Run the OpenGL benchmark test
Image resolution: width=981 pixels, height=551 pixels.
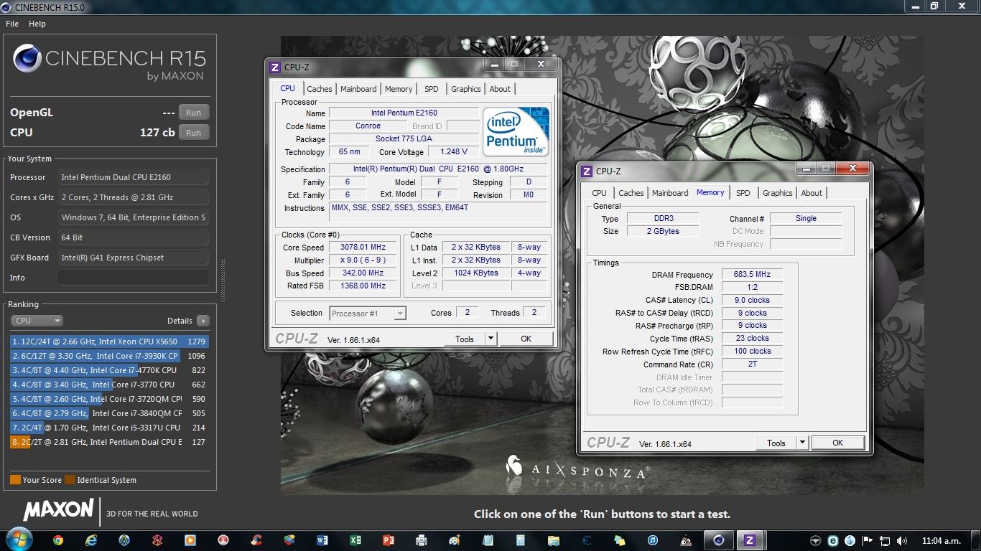coord(194,113)
